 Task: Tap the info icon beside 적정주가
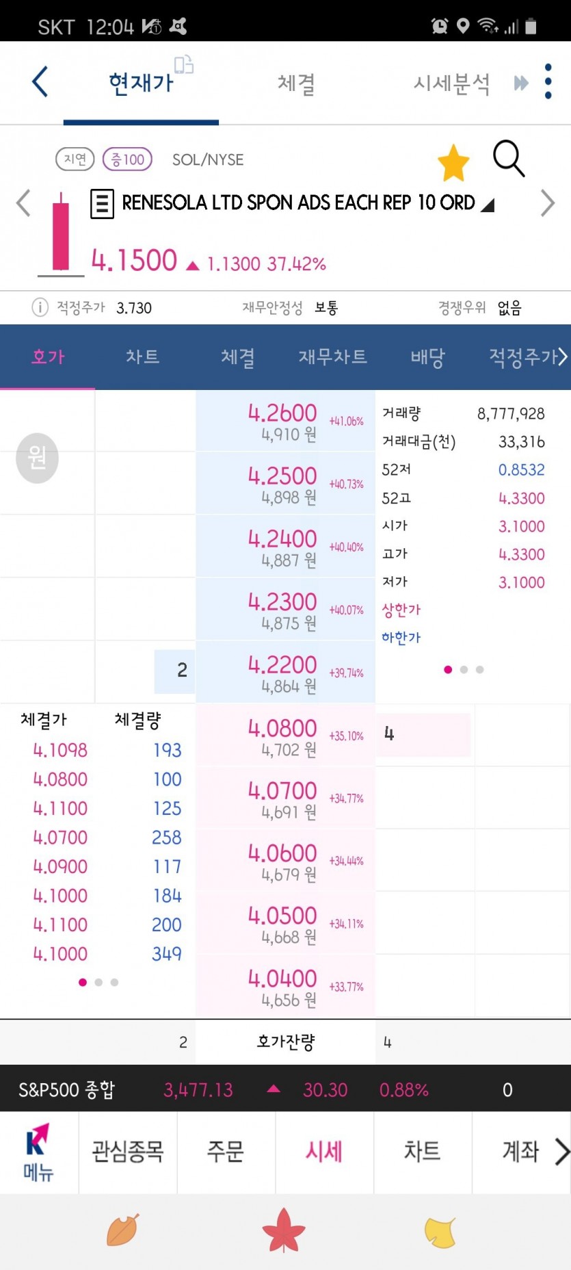pyautogui.click(x=40, y=307)
